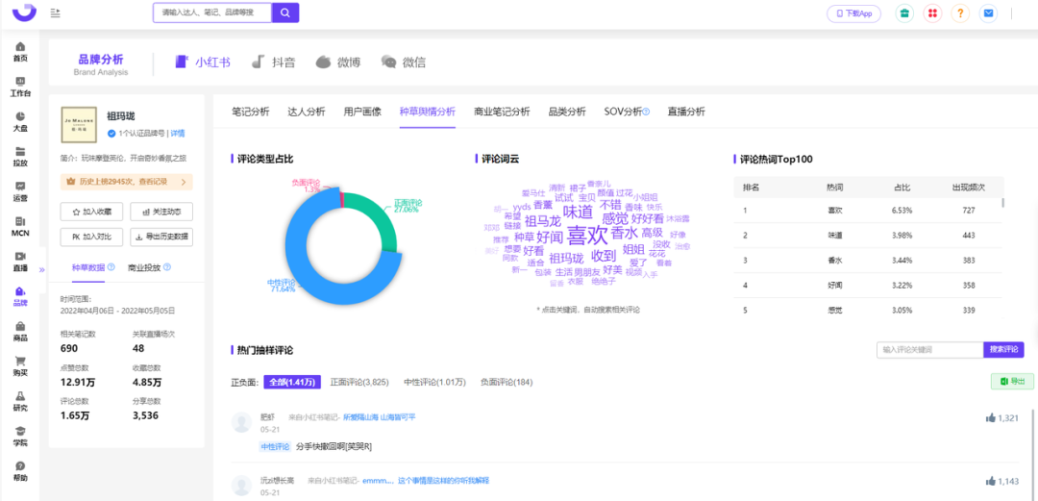Open MCN in sidebar

pyautogui.click(x=20, y=227)
